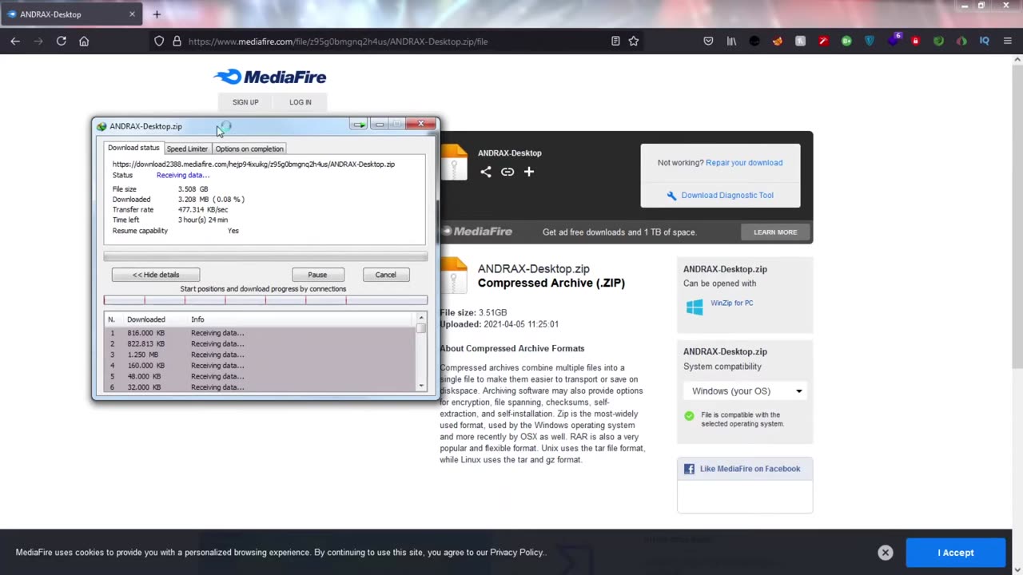Open the Firefox Library icon
This screenshot has height=575, width=1023.
coord(731,41)
